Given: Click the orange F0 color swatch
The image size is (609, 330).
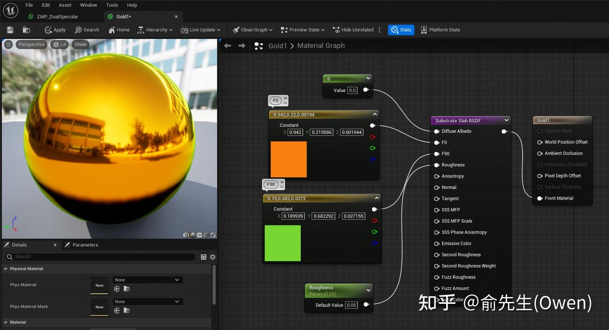Looking at the screenshot, I should point(288,159).
